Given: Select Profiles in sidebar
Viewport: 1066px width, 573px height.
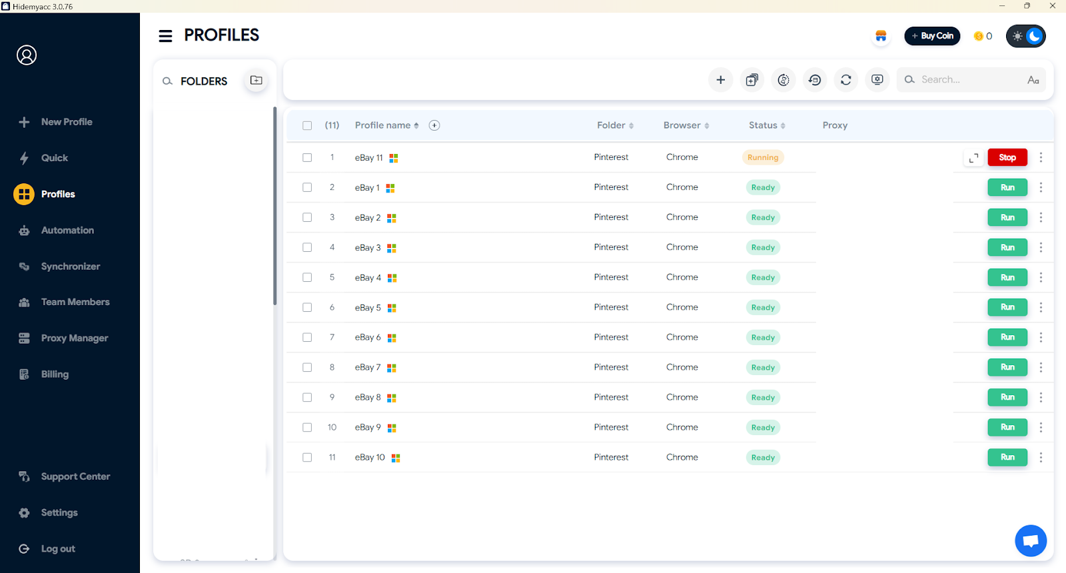Looking at the screenshot, I should 45,195.
